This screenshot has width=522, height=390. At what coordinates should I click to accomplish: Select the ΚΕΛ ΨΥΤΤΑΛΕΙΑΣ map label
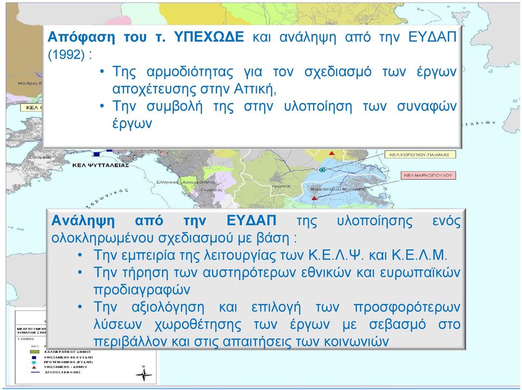point(101,165)
